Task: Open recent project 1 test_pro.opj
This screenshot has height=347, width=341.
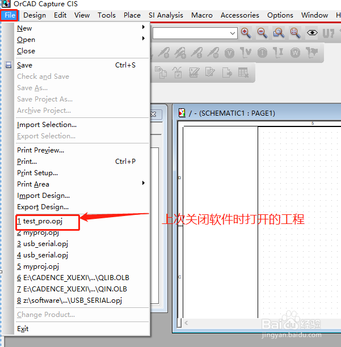Action: [x=82, y=221]
